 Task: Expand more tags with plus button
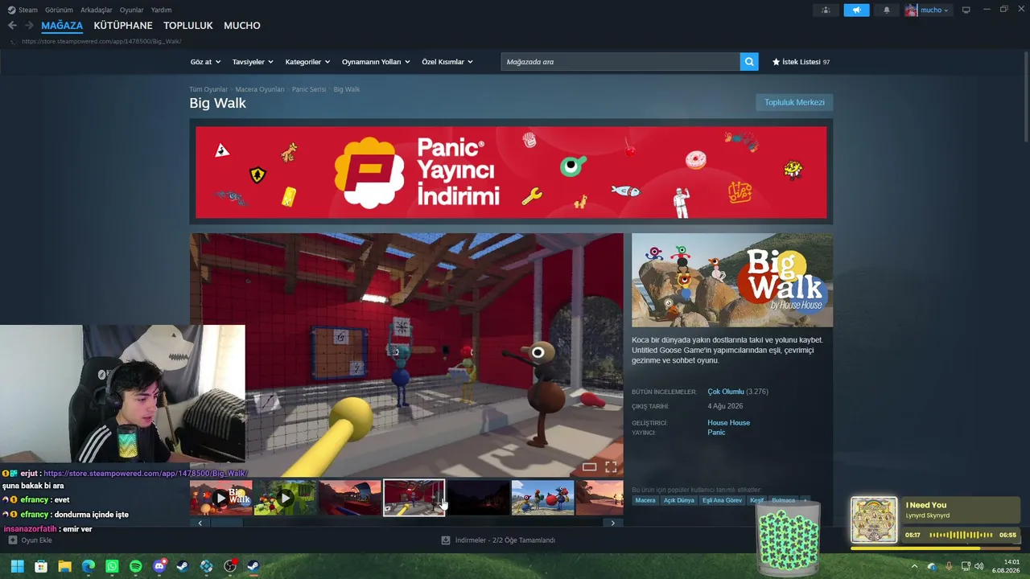[805, 500]
